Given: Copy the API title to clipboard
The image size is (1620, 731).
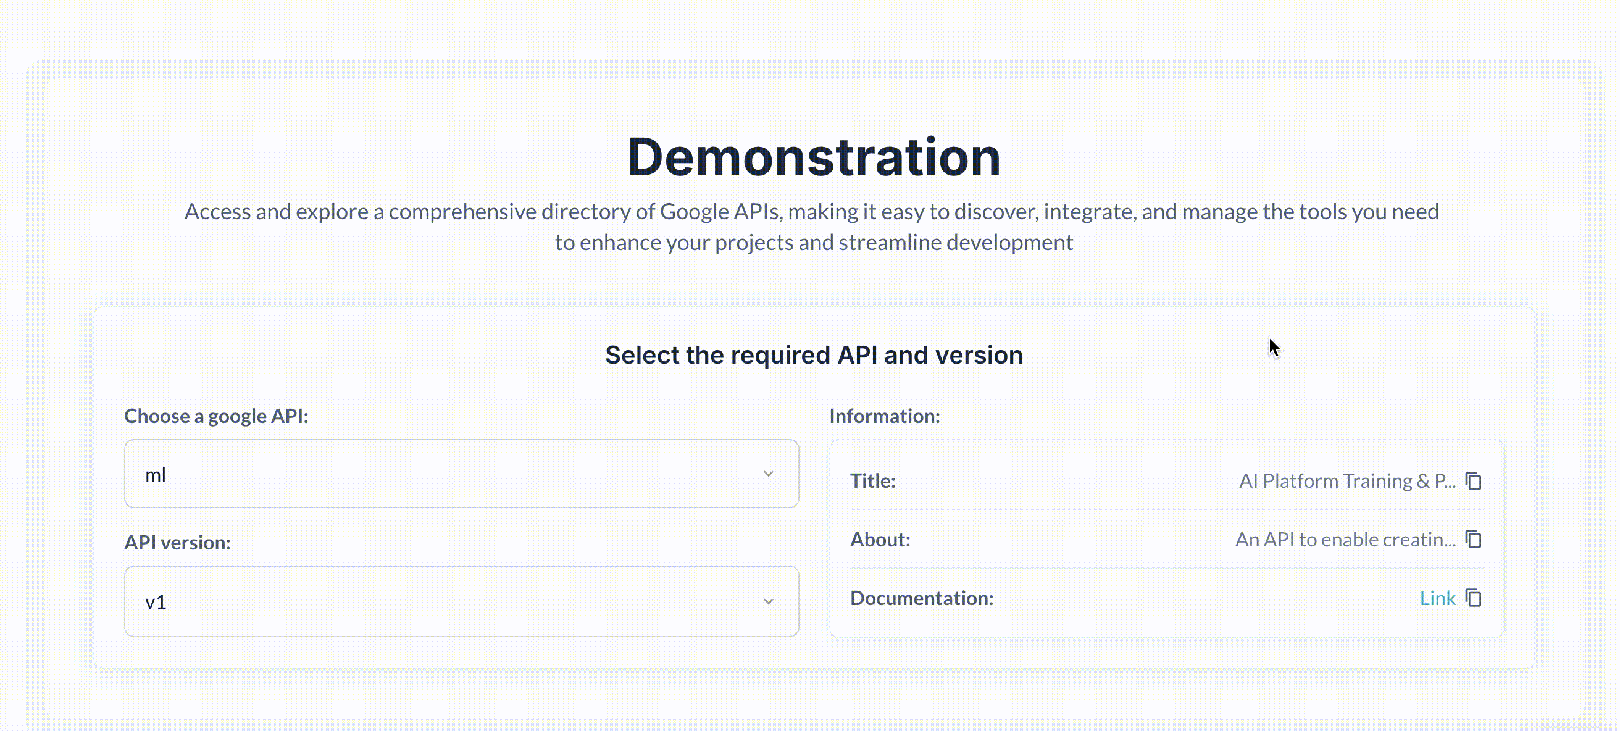Looking at the screenshot, I should [1474, 481].
